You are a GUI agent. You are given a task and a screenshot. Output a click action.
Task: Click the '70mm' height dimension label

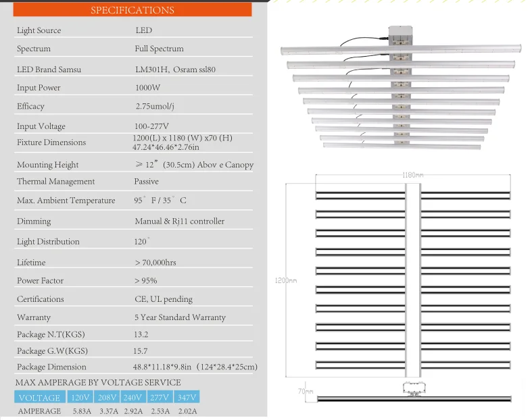306,391
